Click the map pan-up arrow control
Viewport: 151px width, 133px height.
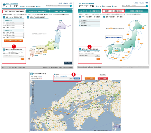tap(33, 82)
